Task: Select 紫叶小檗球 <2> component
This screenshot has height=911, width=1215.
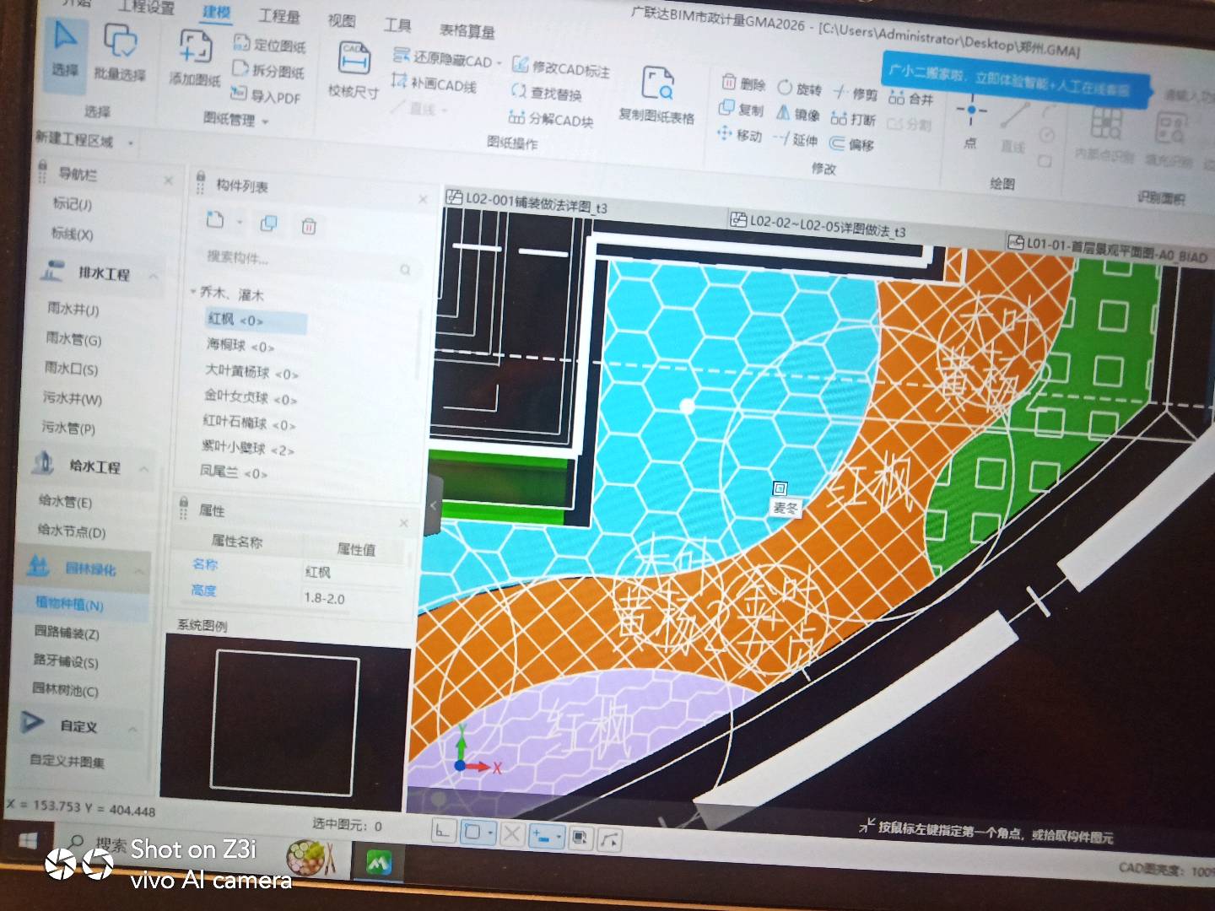Action: [247, 448]
